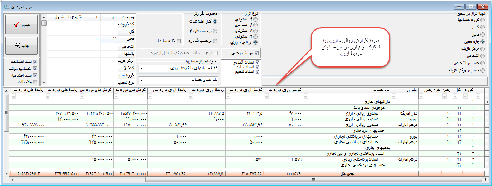Click filter icon under نام ارز column

pyautogui.click(x=394, y=96)
